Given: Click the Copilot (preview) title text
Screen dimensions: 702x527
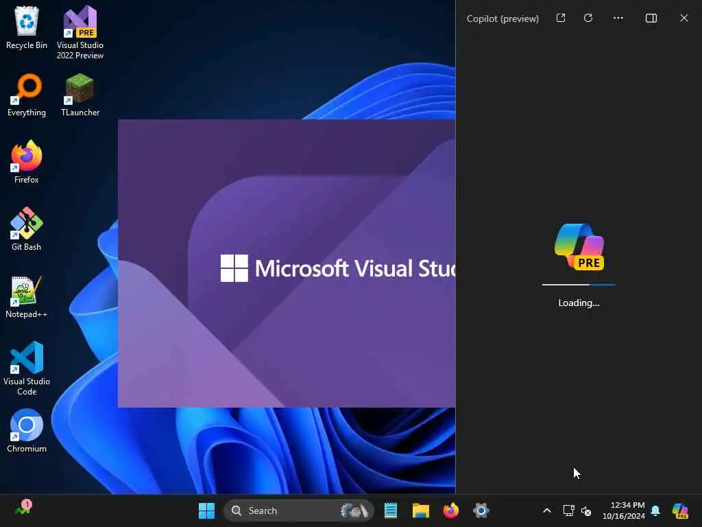Looking at the screenshot, I should click(x=503, y=19).
